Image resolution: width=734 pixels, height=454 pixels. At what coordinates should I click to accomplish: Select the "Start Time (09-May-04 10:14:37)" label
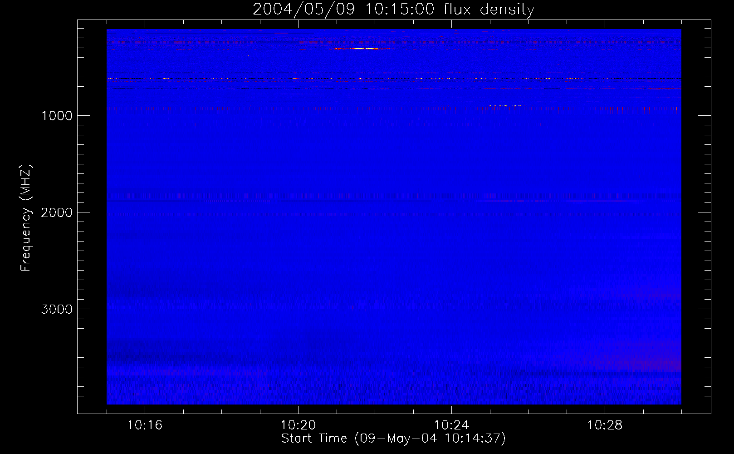pyautogui.click(x=393, y=439)
